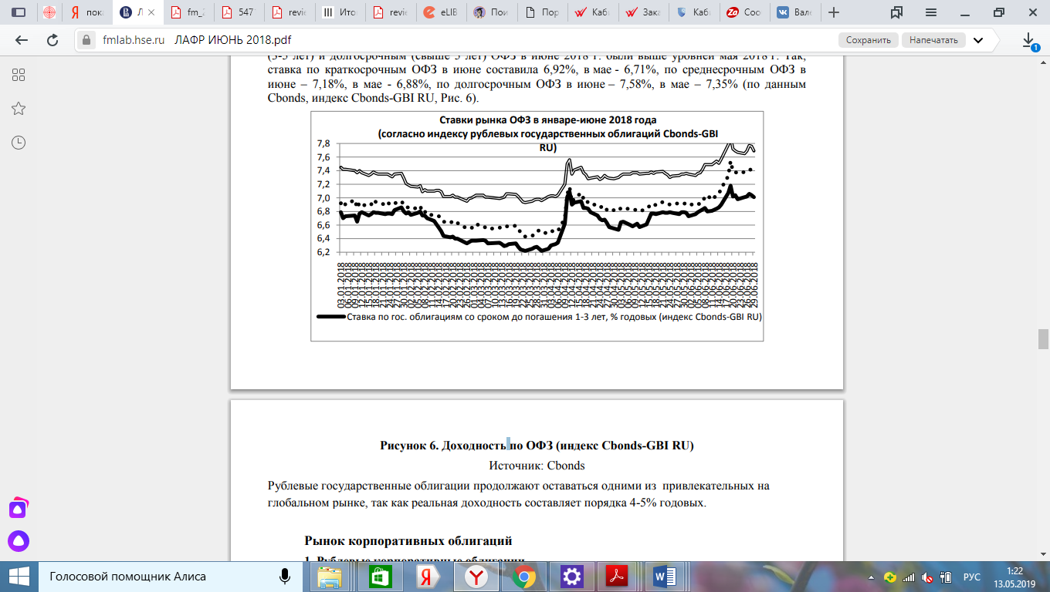Click the text 'Источник: Cbonds'

click(x=537, y=466)
